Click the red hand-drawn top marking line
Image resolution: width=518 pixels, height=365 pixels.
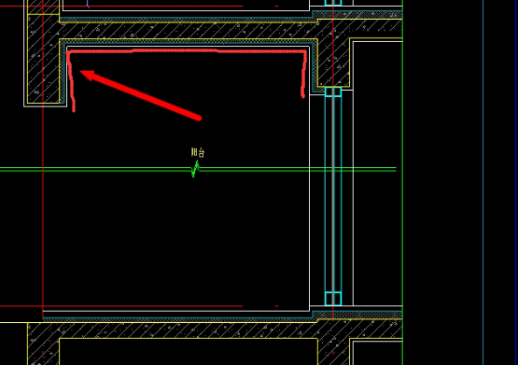(187, 51)
